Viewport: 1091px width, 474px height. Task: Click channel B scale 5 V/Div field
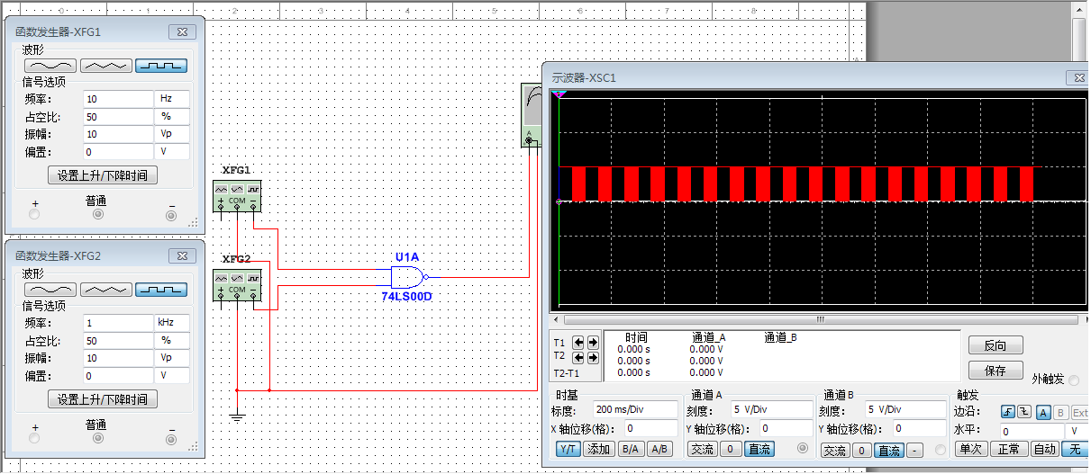(x=904, y=410)
